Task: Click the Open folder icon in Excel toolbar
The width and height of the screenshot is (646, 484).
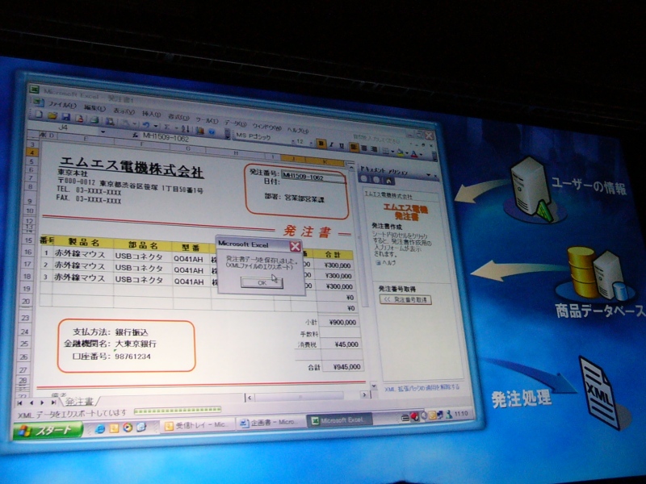Action: pyautogui.click(x=52, y=116)
